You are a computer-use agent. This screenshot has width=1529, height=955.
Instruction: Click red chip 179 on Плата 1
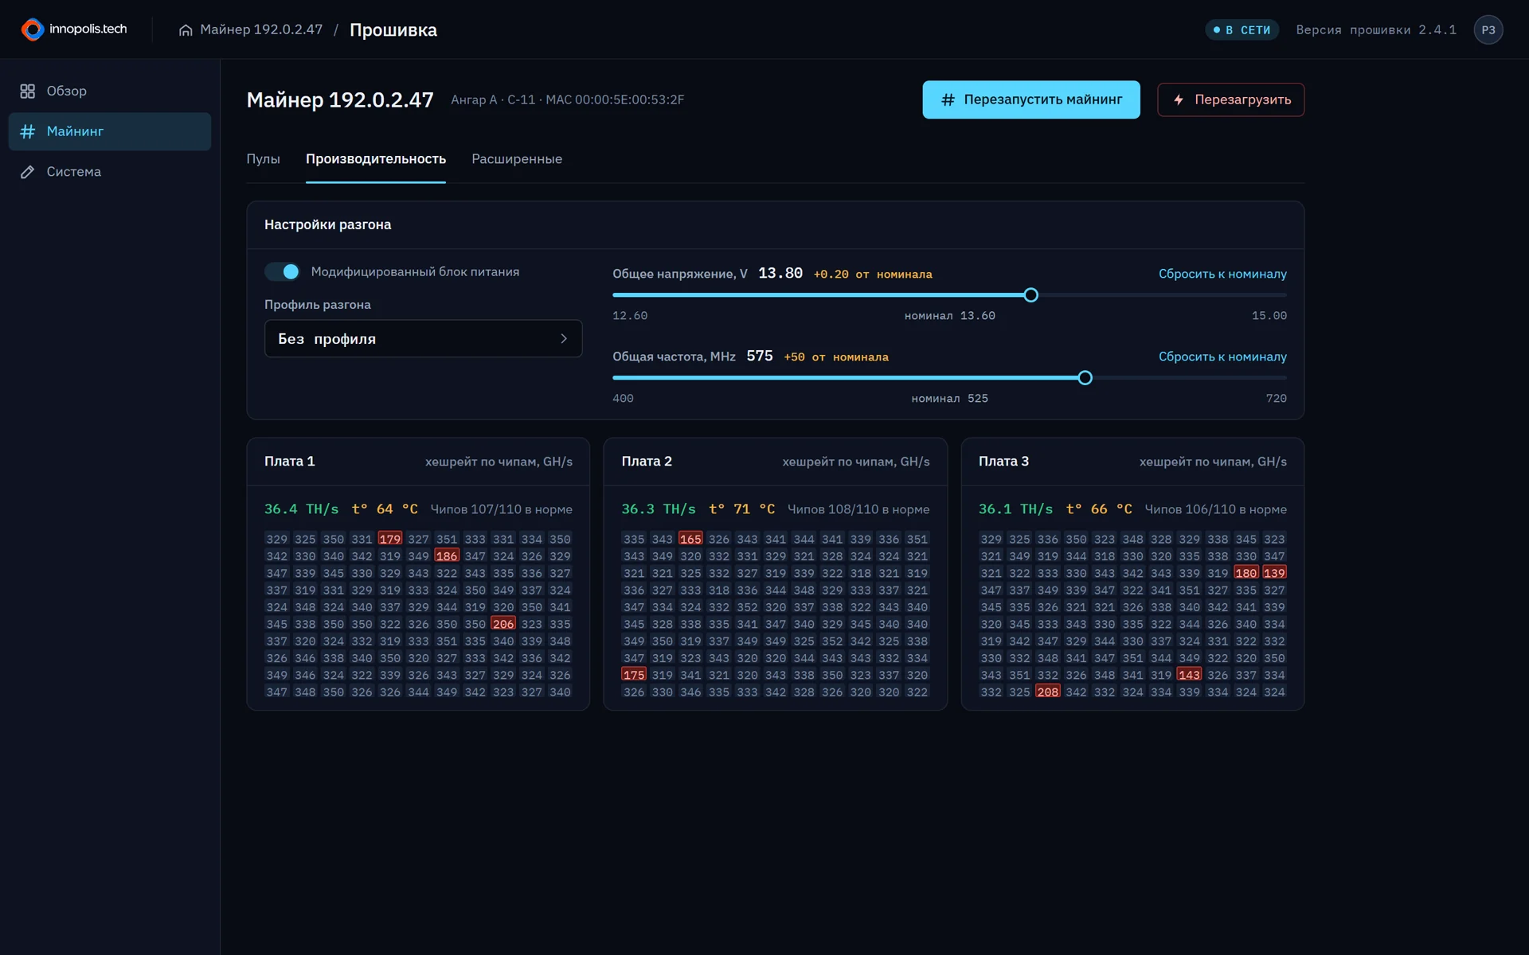coord(390,539)
